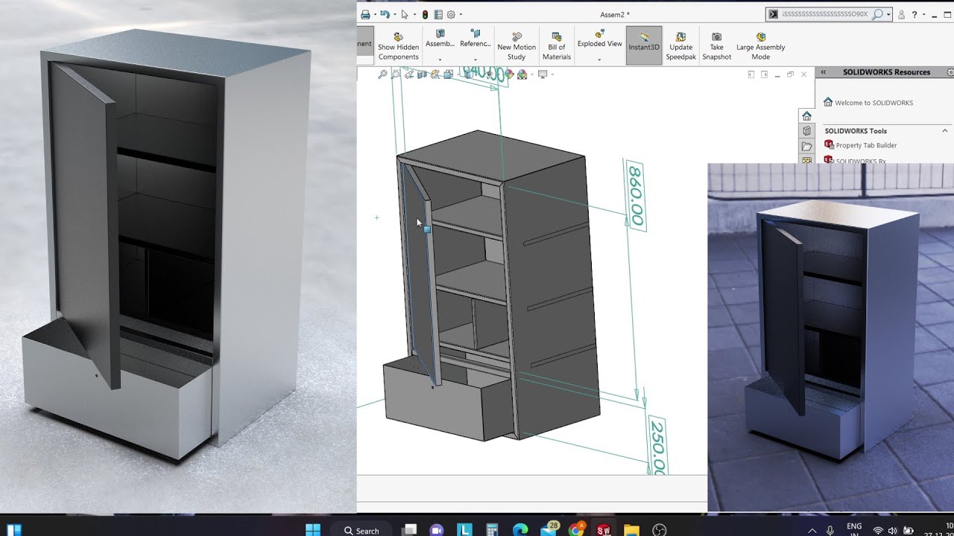954x536 pixels.
Task: Click the 860.00 dimension label
Action: tap(636, 196)
